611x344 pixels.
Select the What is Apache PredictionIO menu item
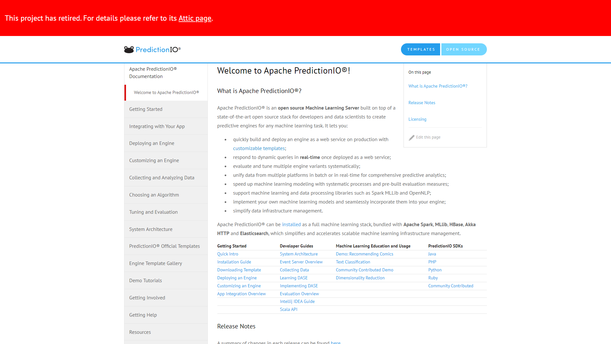point(438,86)
